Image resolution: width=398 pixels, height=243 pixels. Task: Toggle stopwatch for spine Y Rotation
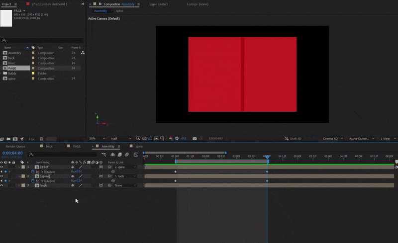(x=33, y=181)
